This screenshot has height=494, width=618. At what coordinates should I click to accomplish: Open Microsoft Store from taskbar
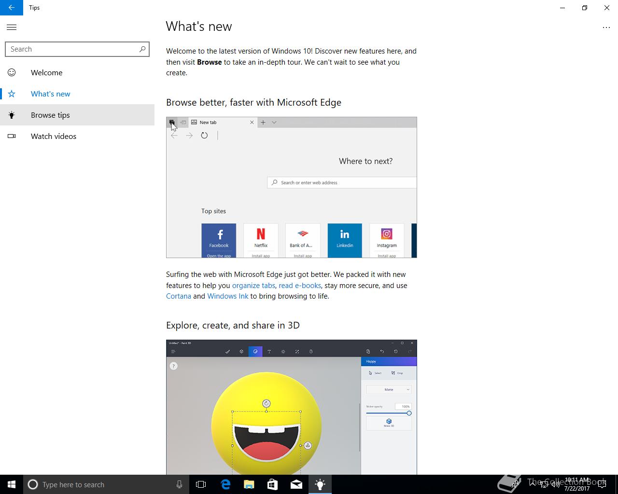tap(272, 484)
